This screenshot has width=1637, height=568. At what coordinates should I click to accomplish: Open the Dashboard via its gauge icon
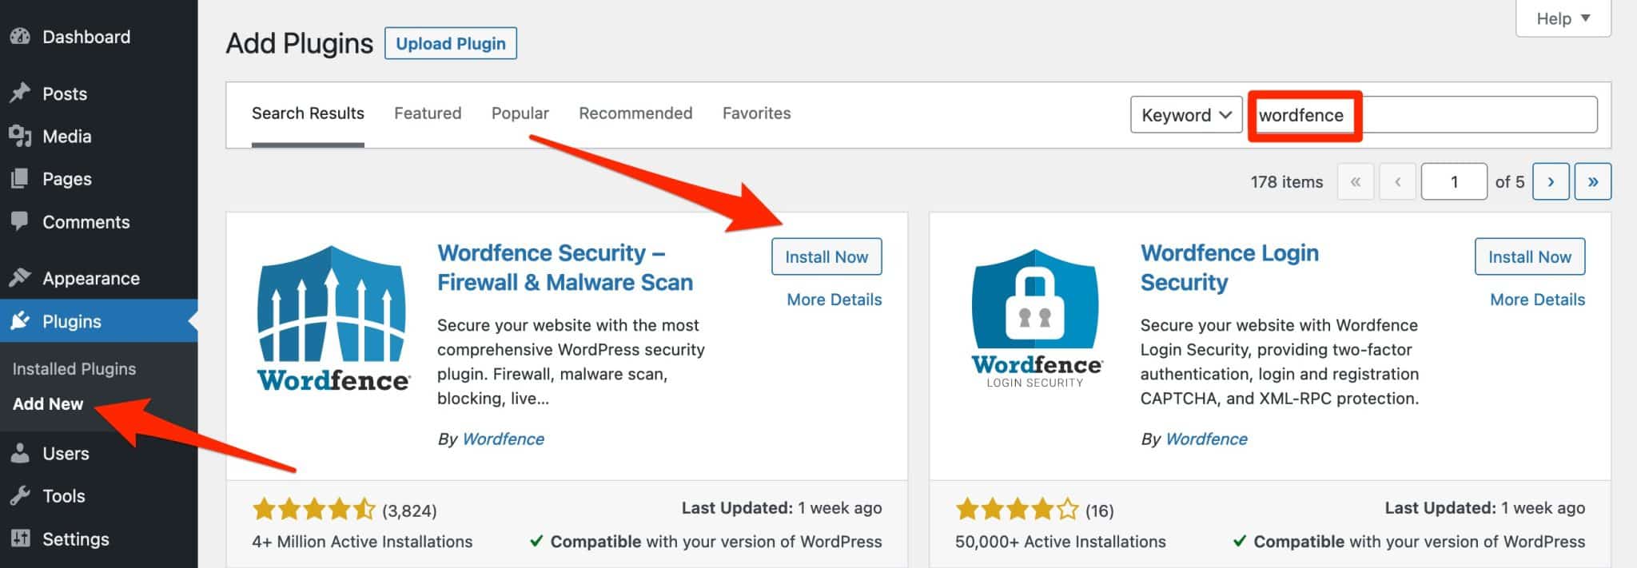[x=19, y=37]
